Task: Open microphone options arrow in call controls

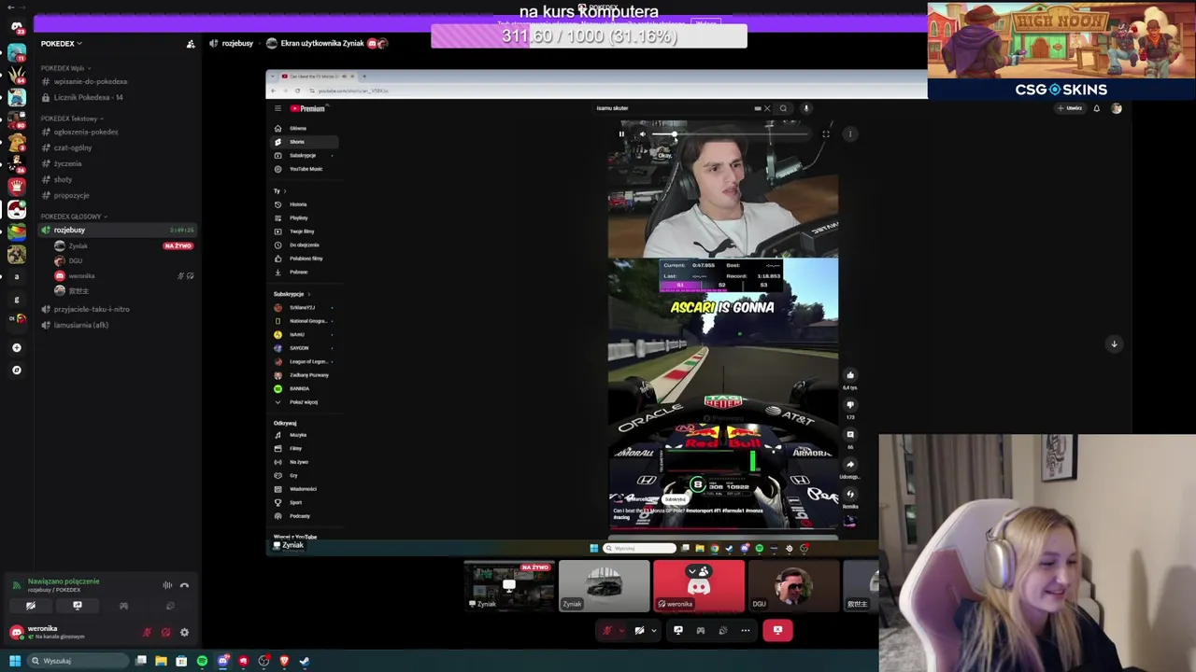Action: coord(621,630)
